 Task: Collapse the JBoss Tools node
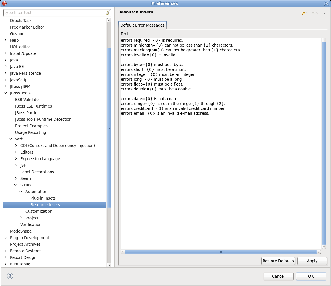coord(5,93)
